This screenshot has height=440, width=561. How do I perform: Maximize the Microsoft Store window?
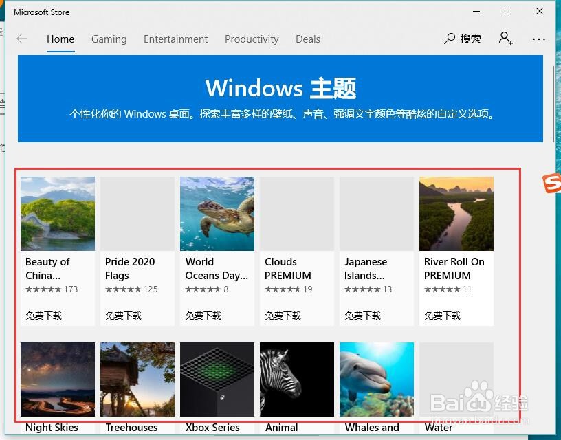pyautogui.click(x=508, y=12)
